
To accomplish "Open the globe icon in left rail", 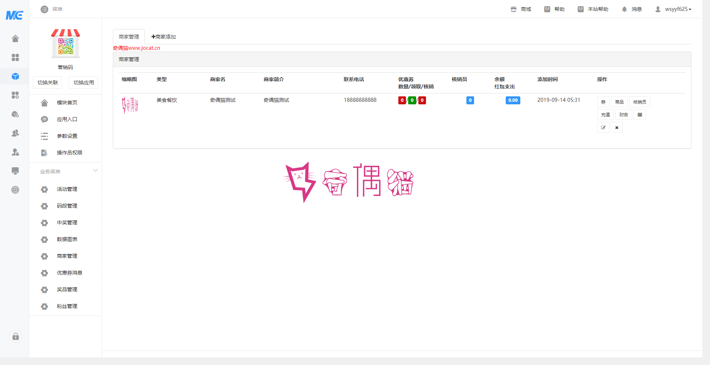I will 15,190.
